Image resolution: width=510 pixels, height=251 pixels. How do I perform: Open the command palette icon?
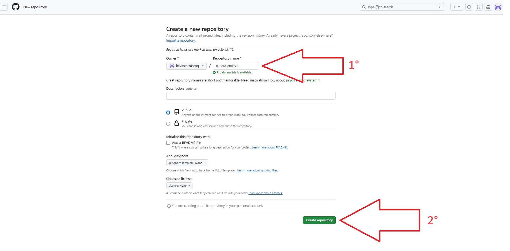coord(440,7)
